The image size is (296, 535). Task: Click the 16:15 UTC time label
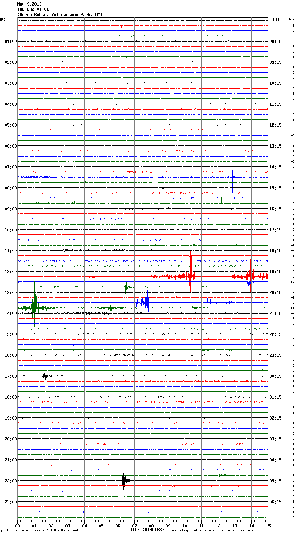[275, 209]
